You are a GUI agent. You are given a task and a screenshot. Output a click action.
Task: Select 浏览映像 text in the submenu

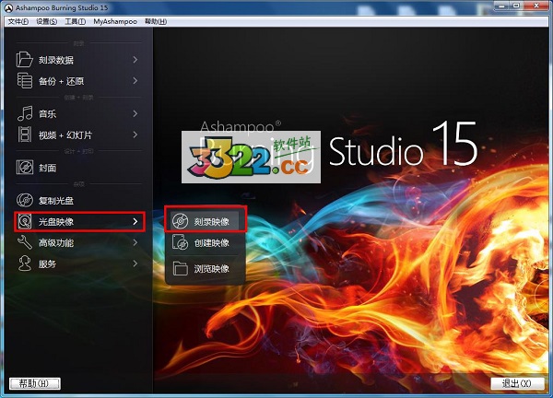pyautogui.click(x=212, y=269)
